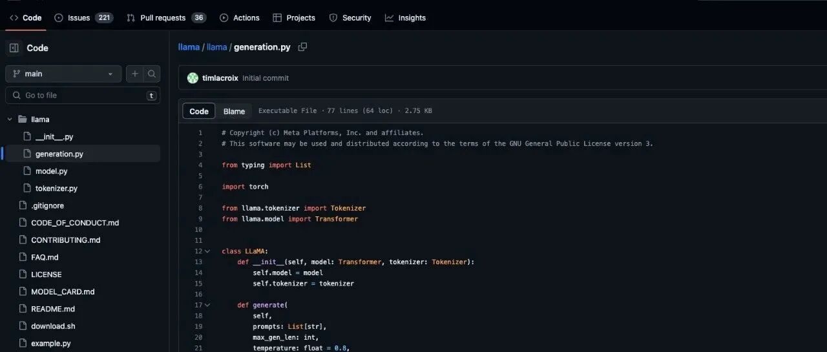Open download.sh in file tree
This screenshot has height=352, width=827.
click(53, 326)
